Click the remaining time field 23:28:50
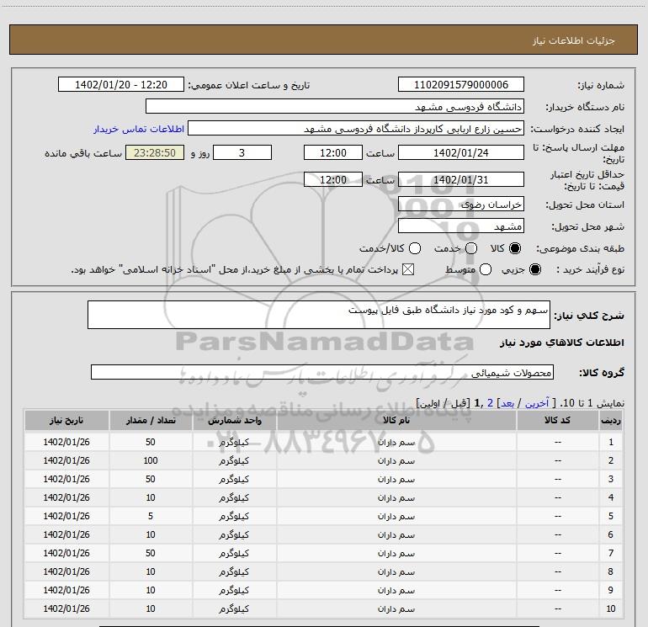Screen dimensions: 648x627 click(155, 152)
